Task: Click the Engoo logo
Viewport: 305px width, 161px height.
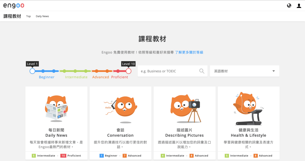Action: pos(14,5)
